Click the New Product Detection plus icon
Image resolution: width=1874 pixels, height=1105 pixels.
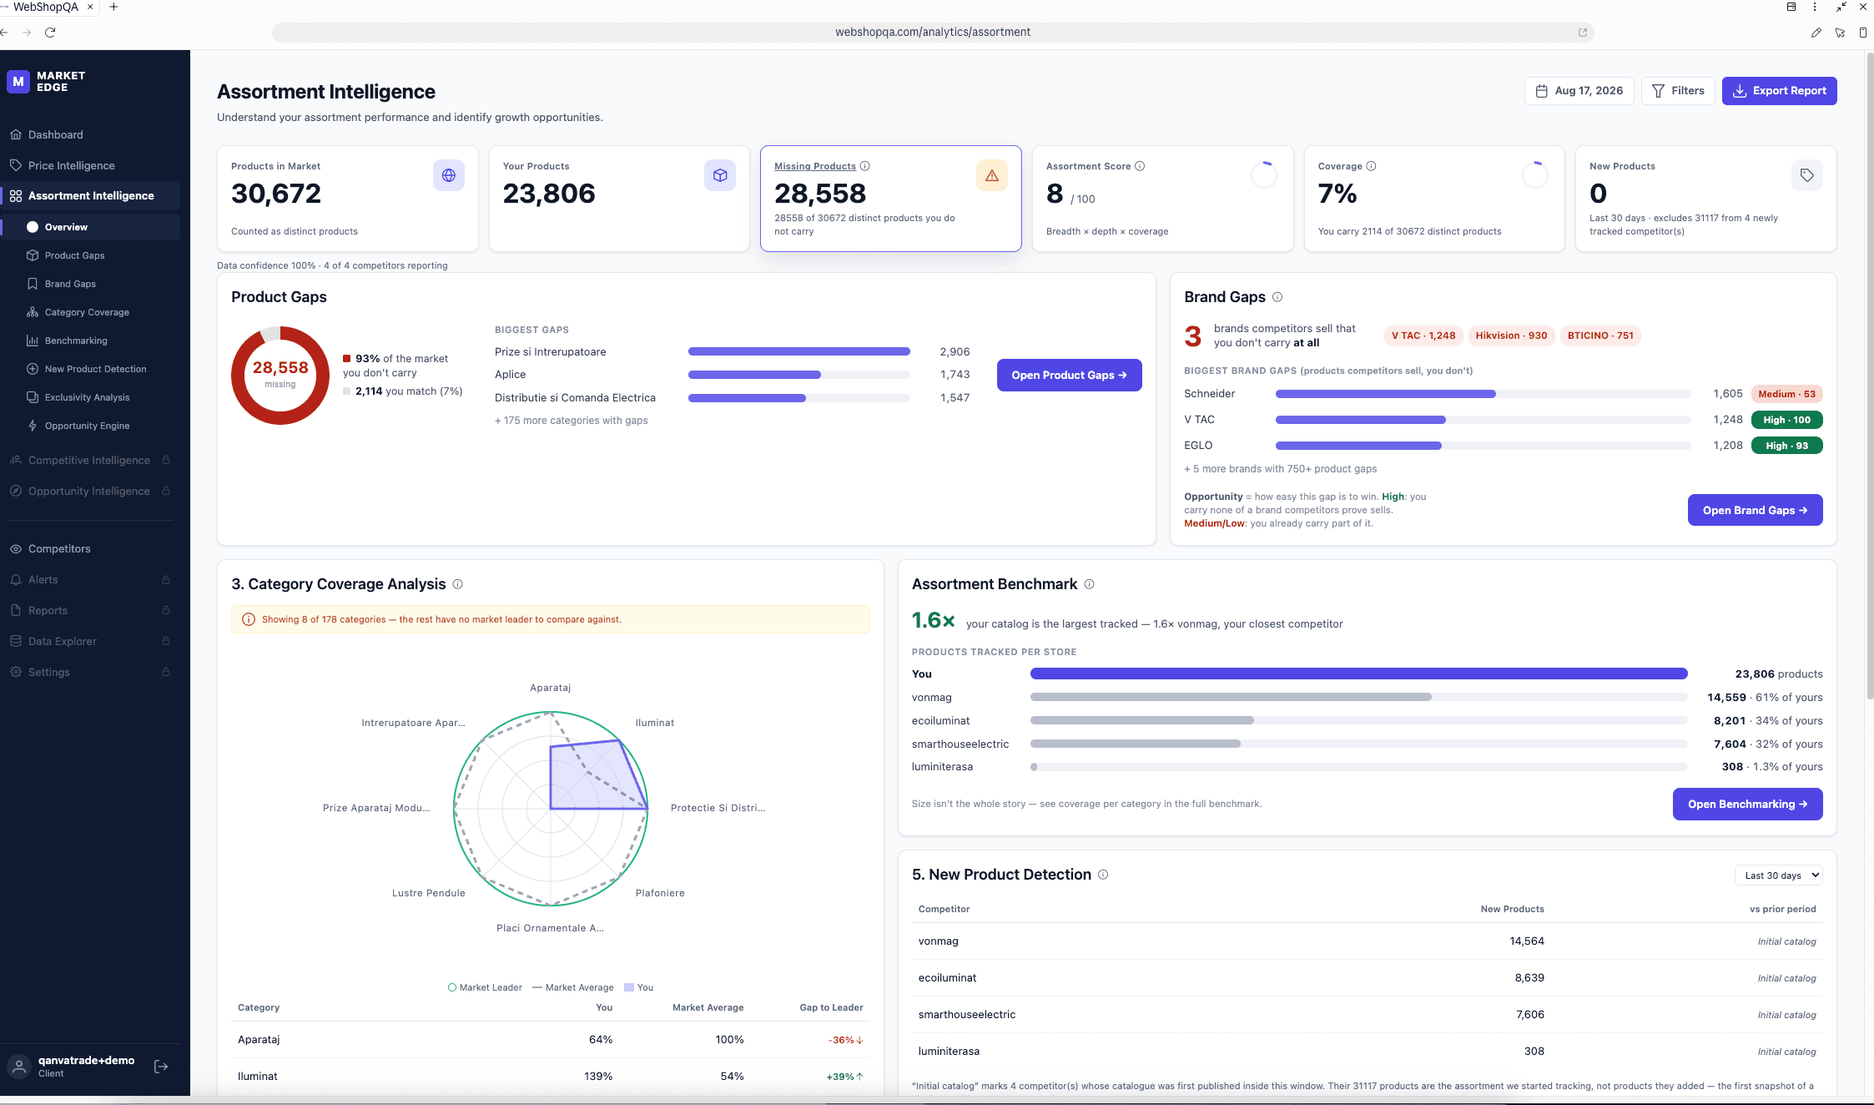33,369
